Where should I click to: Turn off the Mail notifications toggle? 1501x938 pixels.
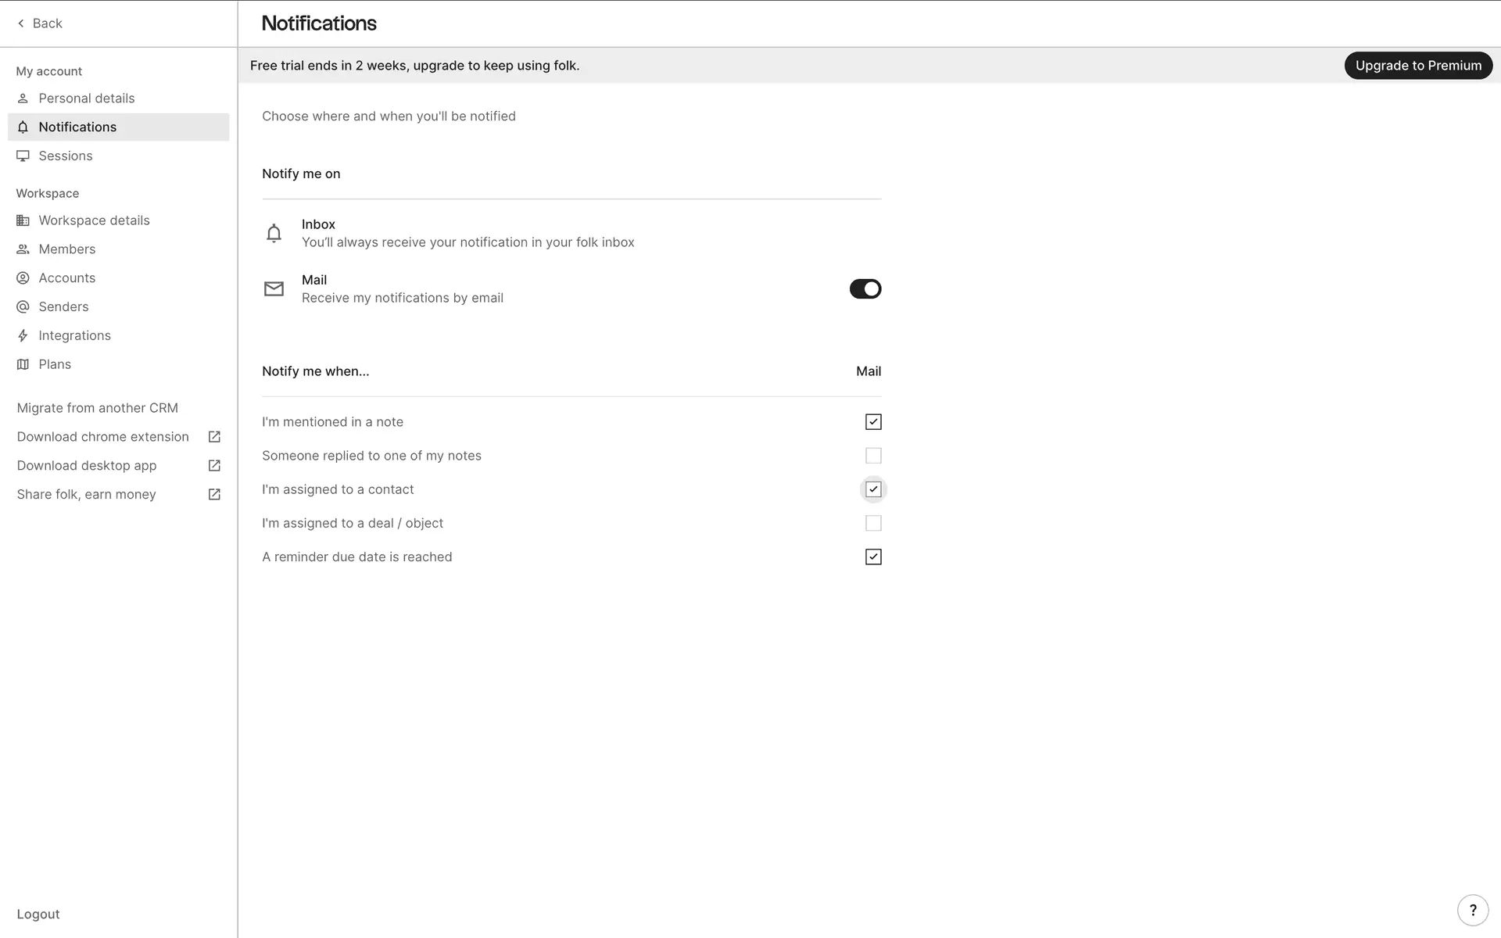click(865, 289)
